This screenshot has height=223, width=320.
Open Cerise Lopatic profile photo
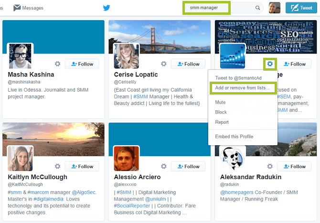pyautogui.click(x=126, y=56)
